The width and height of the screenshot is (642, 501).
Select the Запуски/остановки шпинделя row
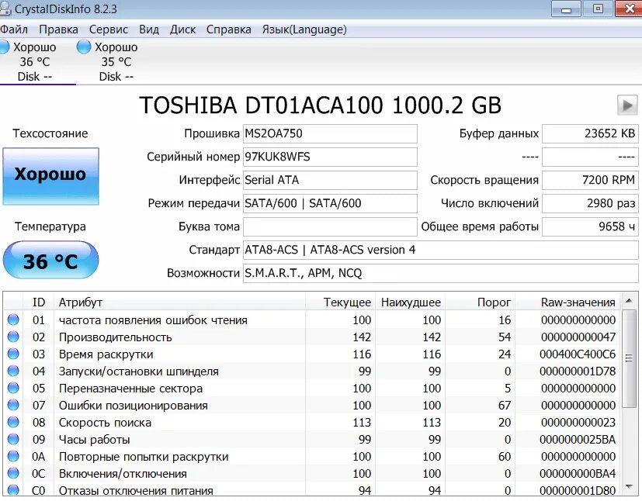coord(312,371)
